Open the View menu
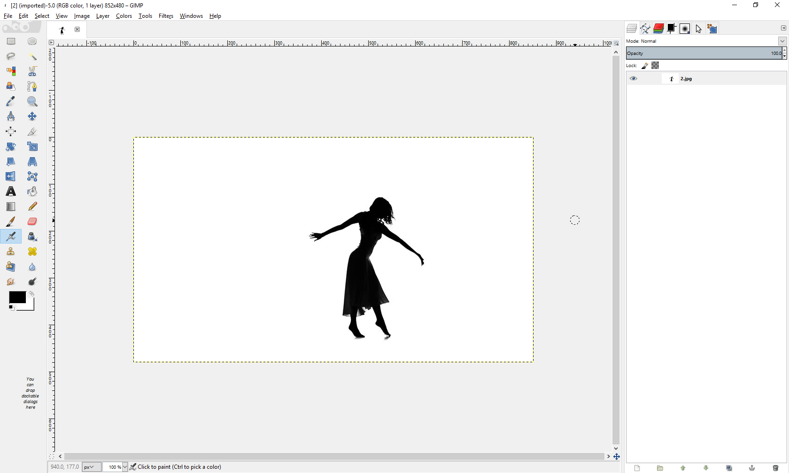The width and height of the screenshot is (789, 473). point(62,16)
